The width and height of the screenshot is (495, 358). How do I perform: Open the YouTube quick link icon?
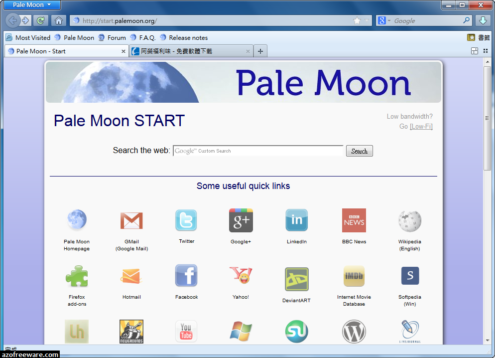(186, 332)
